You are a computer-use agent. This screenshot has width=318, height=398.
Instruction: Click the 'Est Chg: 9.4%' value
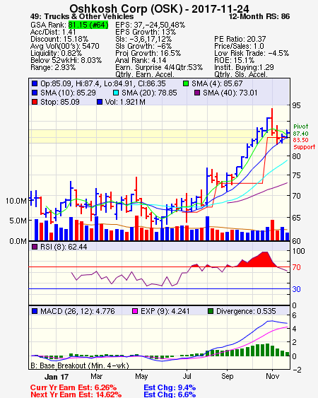170,387
